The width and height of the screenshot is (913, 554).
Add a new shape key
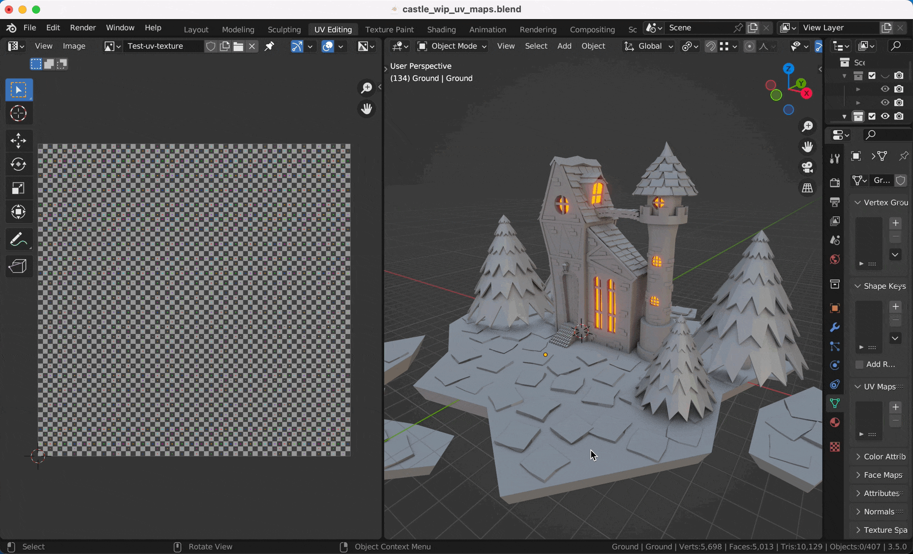(896, 307)
